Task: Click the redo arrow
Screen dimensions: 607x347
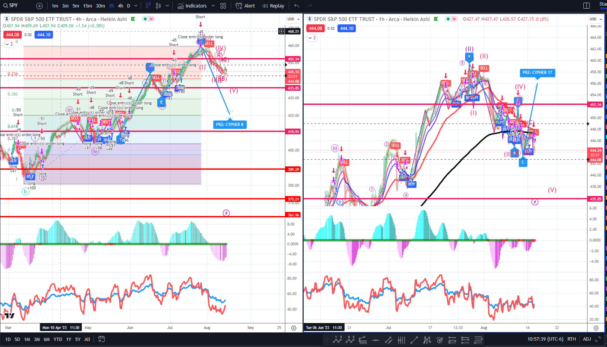Action: (x=309, y=6)
